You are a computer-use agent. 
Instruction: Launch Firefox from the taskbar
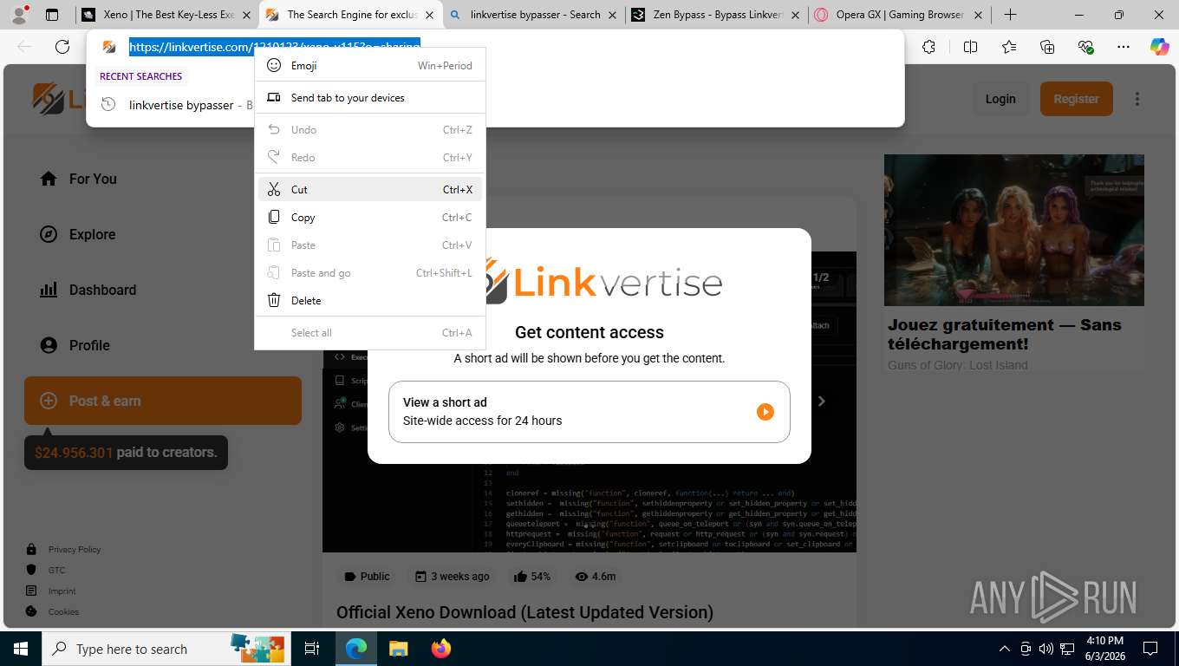click(x=440, y=649)
